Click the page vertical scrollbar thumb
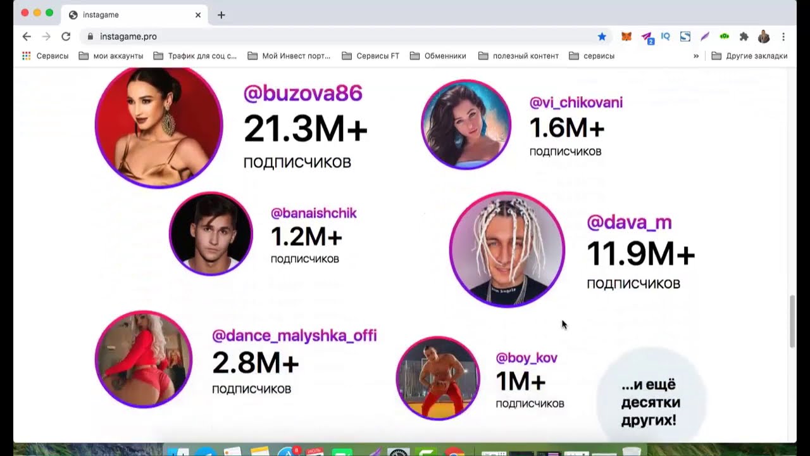This screenshot has height=456, width=810. (x=792, y=322)
